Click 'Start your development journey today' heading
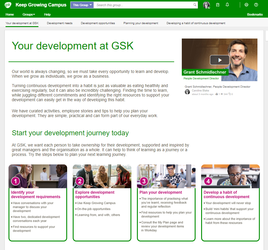 pos(70,133)
